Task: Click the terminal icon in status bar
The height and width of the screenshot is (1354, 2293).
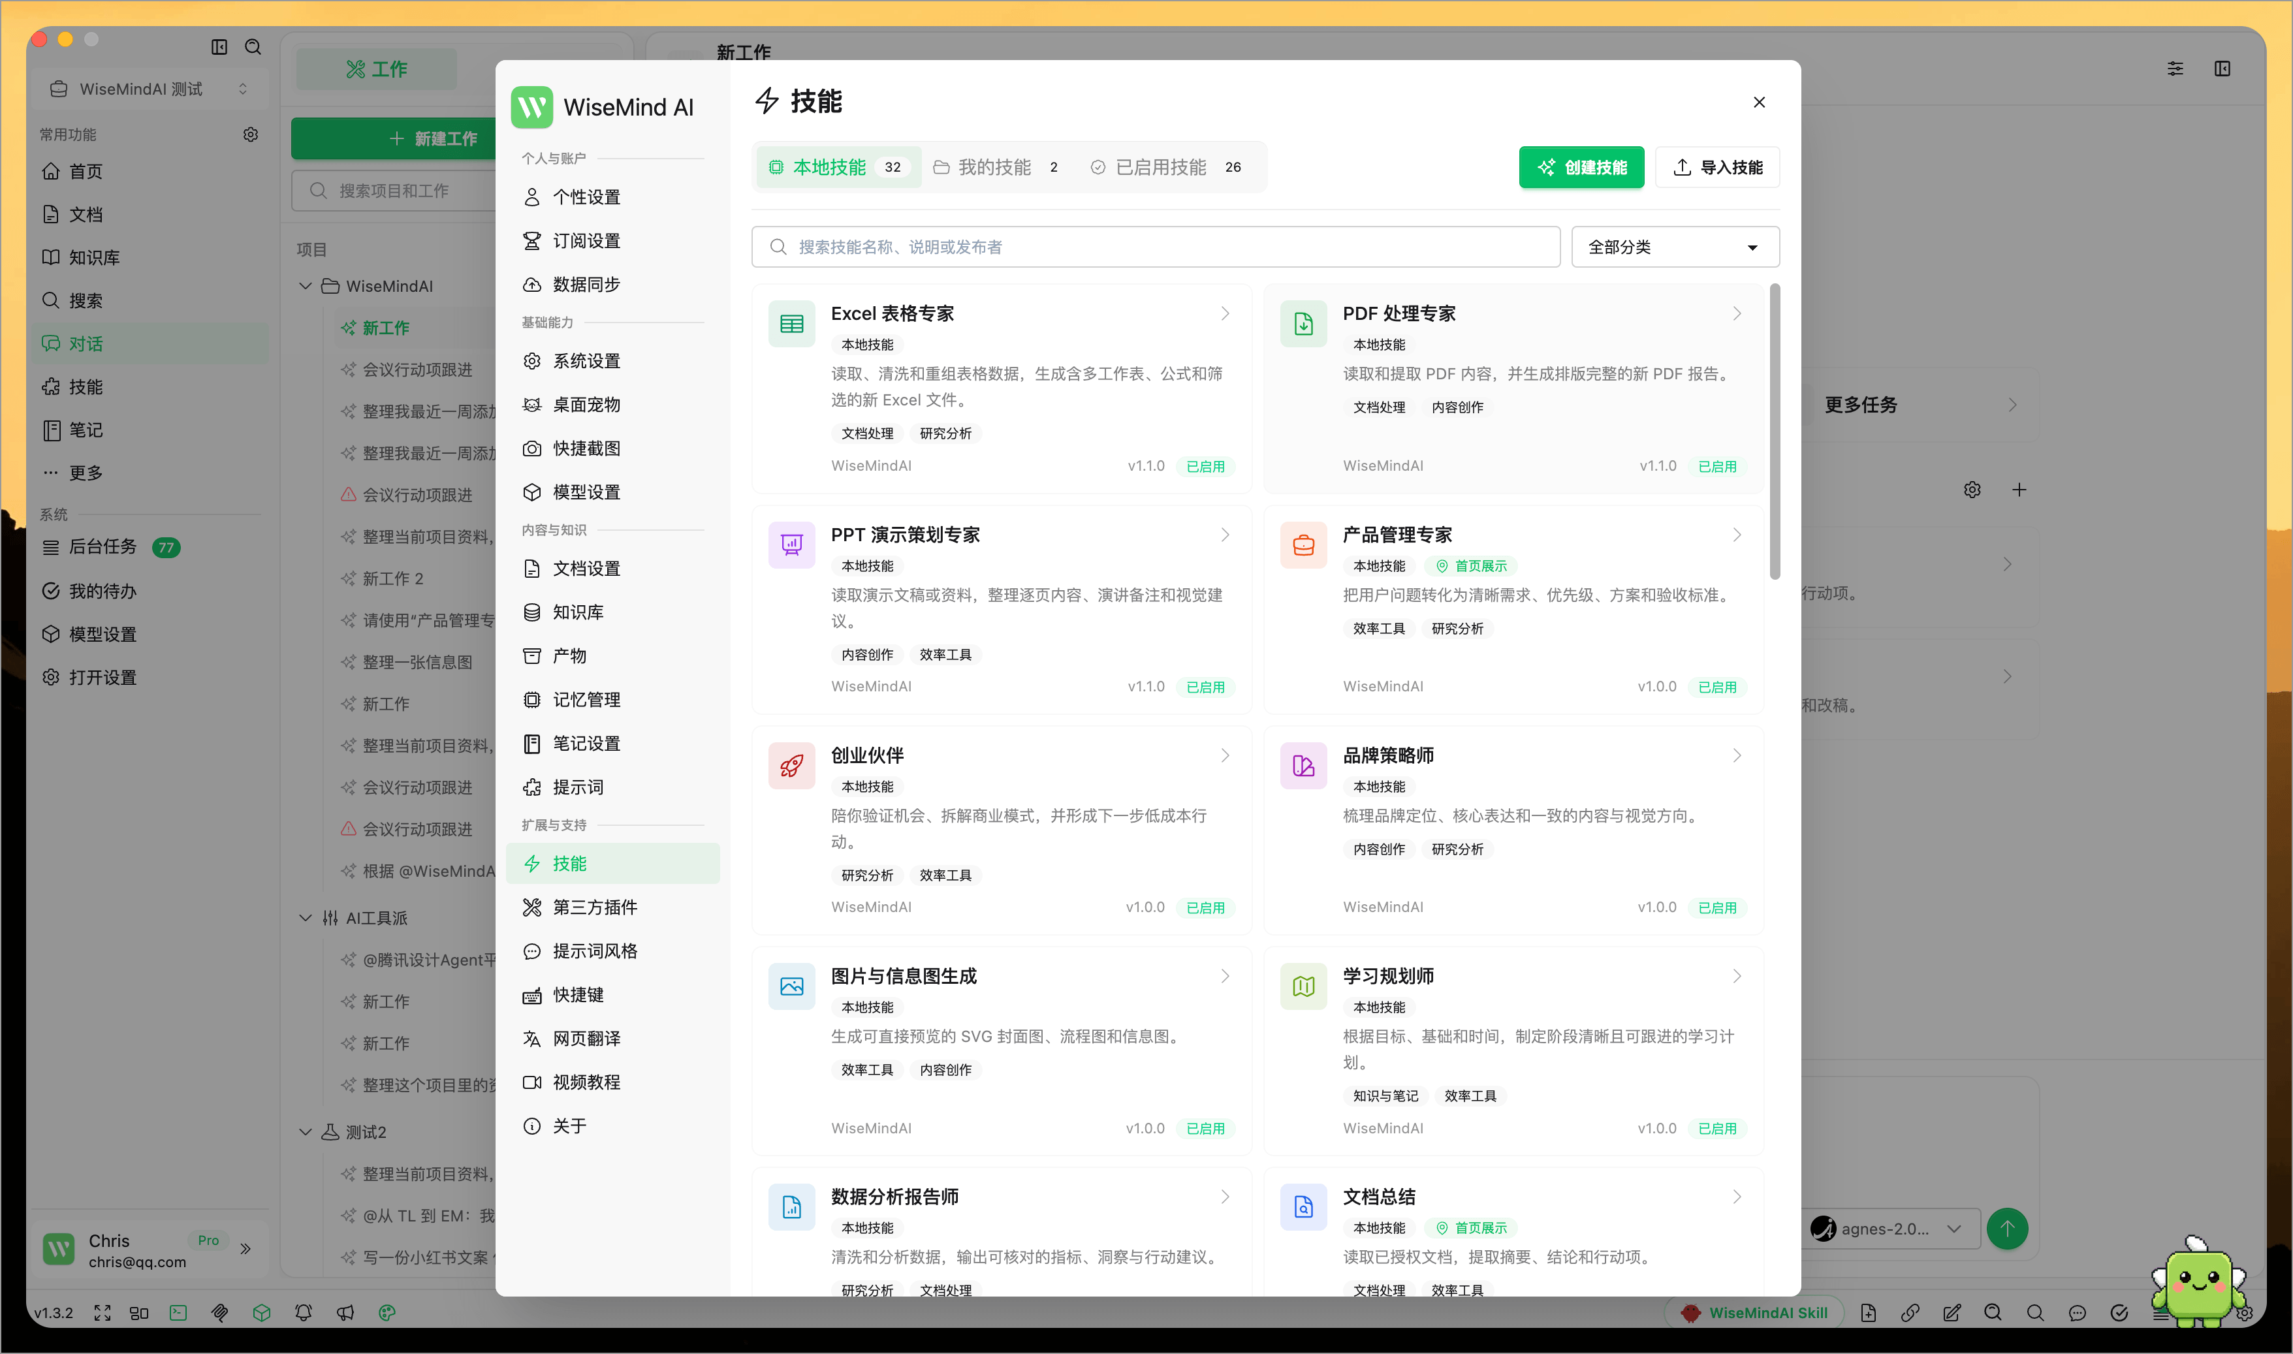Action: tap(178, 1312)
